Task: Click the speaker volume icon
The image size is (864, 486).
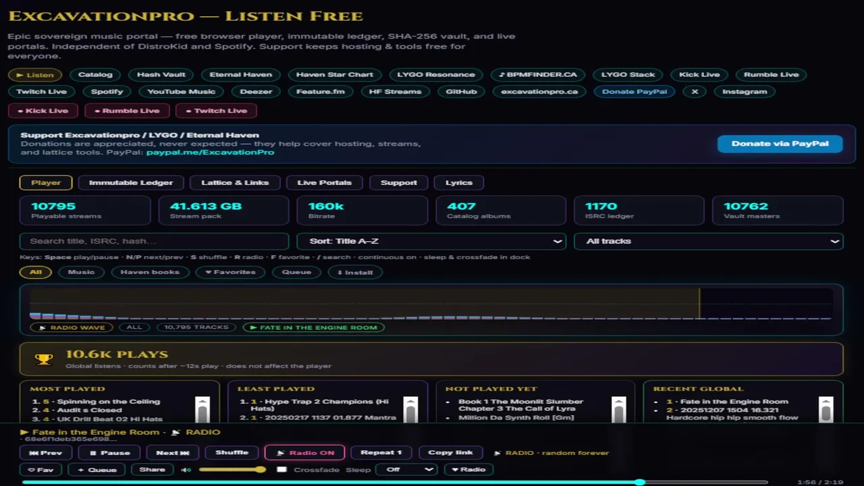Action: tap(186, 470)
